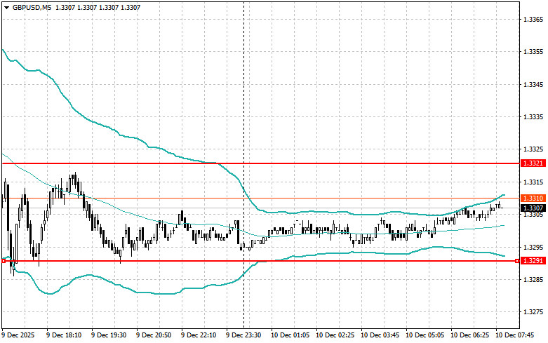Screen dimensions: 548x343
Task: Click the 10 Dec 07:45 time label
Action: coord(514,335)
